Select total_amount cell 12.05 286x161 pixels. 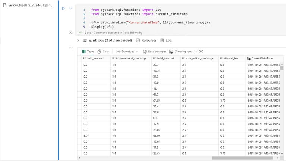click(x=166, y=142)
